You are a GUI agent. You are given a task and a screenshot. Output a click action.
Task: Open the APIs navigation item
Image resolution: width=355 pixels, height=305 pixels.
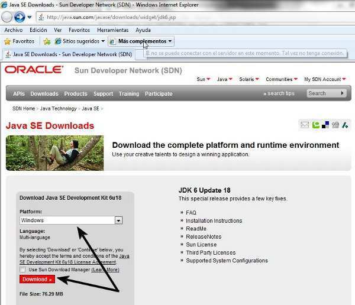pyautogui.click(x=19, y=93)
